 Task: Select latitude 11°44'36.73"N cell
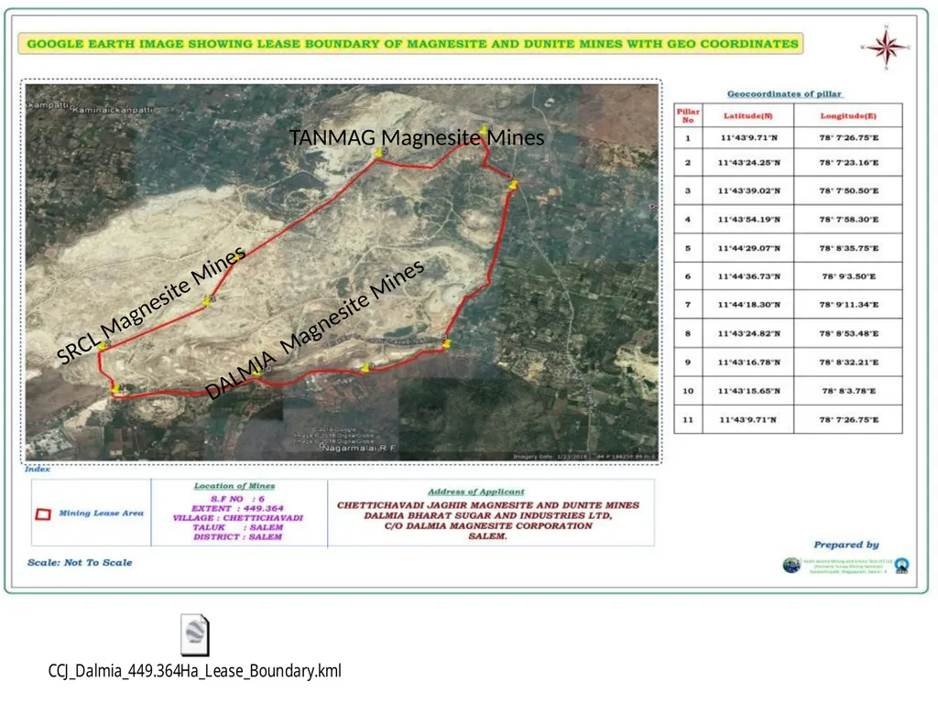pos(748,276)
